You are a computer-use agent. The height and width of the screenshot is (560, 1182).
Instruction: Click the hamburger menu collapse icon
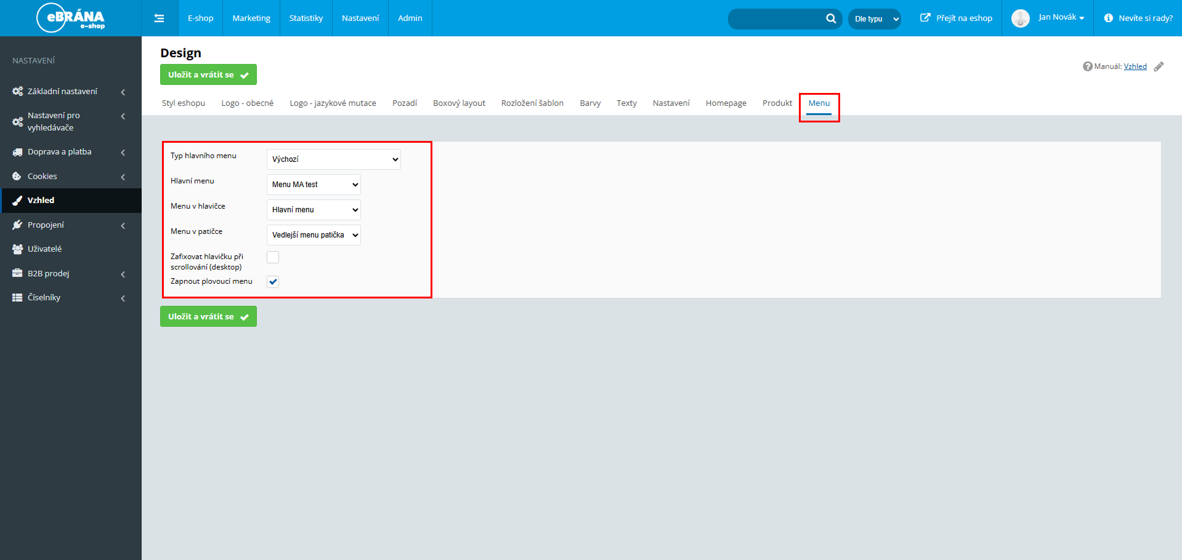(159, 18)
